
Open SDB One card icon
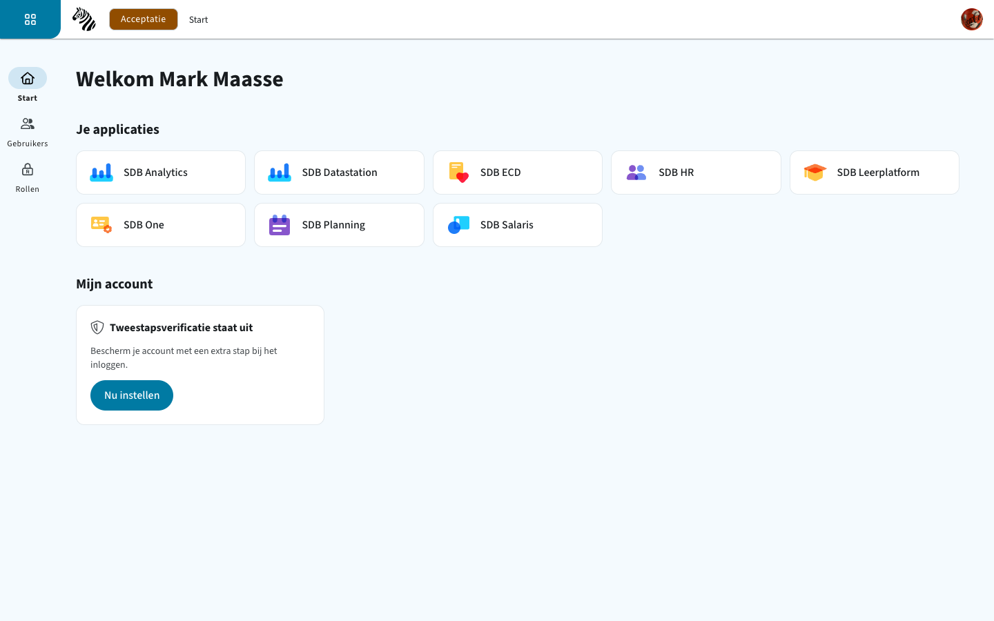pyautogui.click(x=101, y=225)
